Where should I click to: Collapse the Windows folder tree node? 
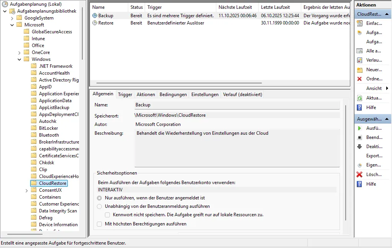(x=20, y=59)
